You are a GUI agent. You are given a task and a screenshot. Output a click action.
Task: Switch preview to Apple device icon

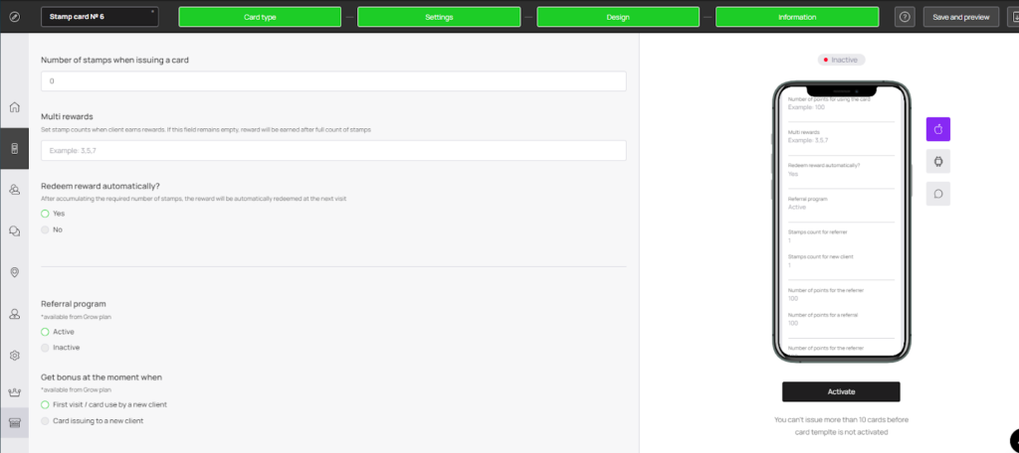937,129
